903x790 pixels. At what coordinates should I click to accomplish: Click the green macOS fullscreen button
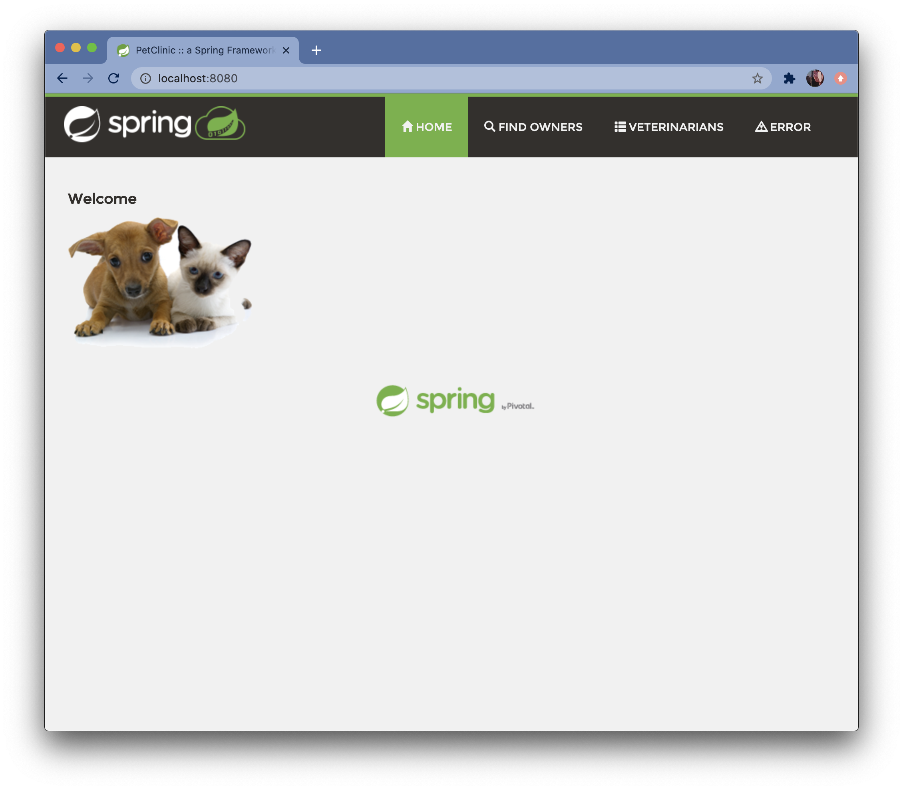[92, 48]
